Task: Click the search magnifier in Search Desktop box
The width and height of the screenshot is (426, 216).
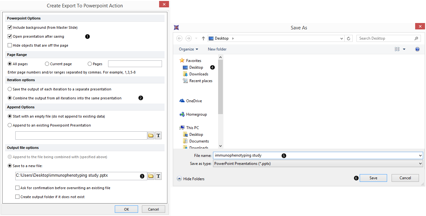Action: click(416, 38)
